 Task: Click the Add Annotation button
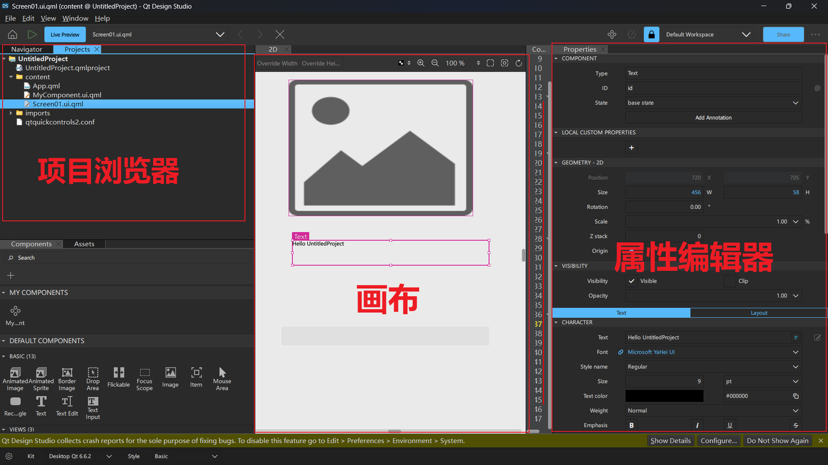point(713,117)
